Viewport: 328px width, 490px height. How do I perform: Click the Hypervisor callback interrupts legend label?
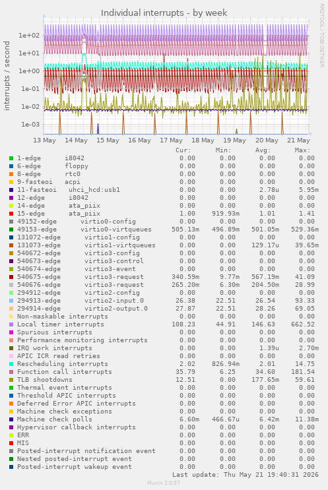pos(77,427)
